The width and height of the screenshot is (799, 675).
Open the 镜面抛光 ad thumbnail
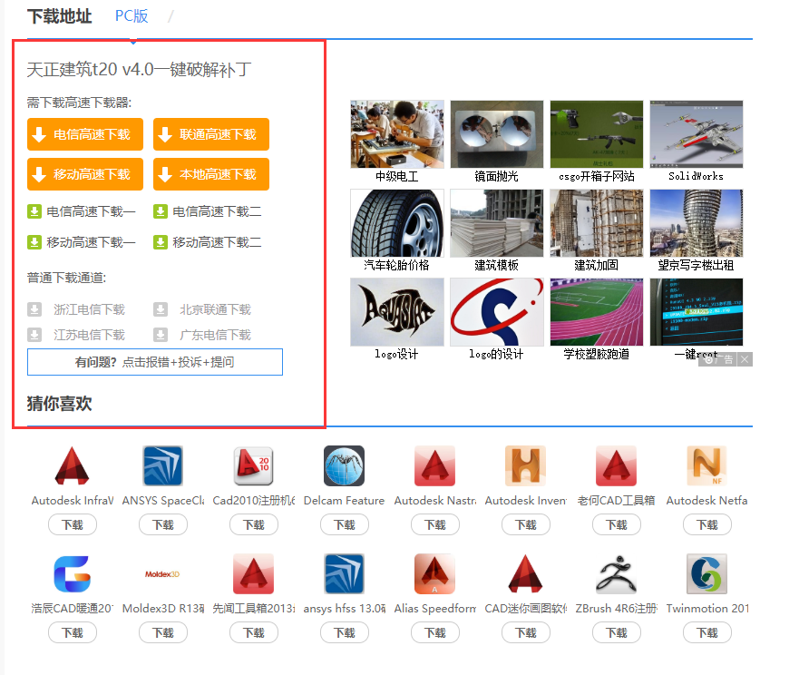click(x=497, y=134)
